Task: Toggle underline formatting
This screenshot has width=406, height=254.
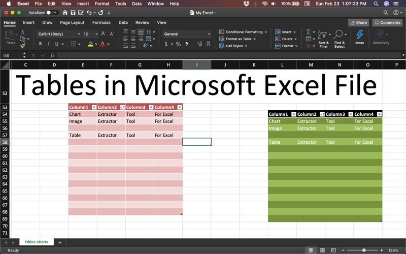Action: 56,44
